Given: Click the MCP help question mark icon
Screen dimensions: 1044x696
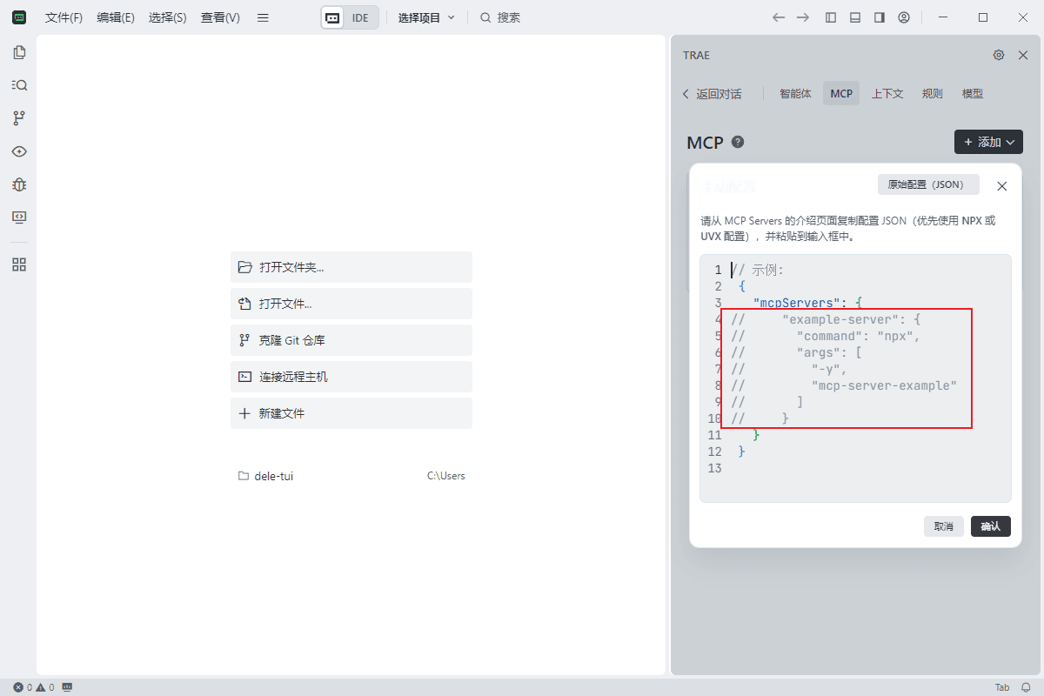Looking at the screenshot, I should [x=738, y=142].
